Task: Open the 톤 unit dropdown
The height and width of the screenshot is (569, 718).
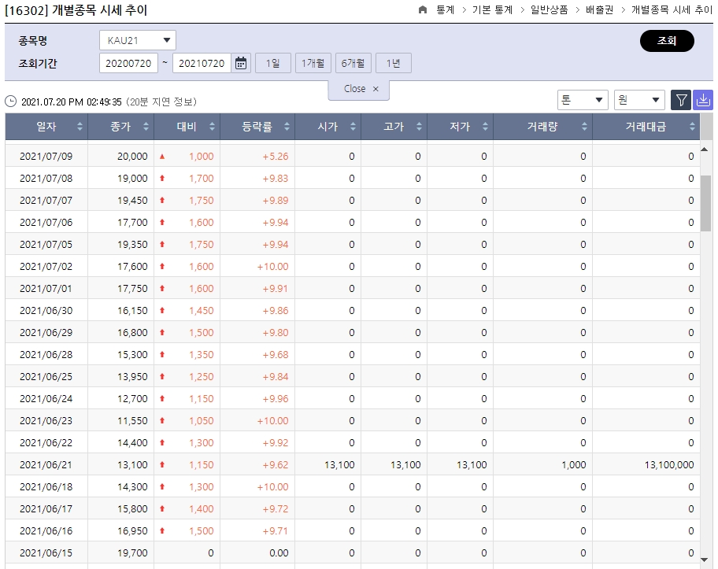Action: [583, 100]
